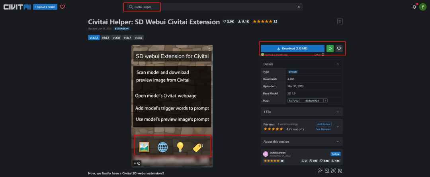
Task: Like this version with heart button
Action: point(339,49)
